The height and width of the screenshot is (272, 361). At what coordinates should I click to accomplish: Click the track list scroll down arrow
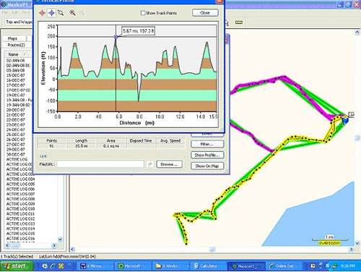60,239
